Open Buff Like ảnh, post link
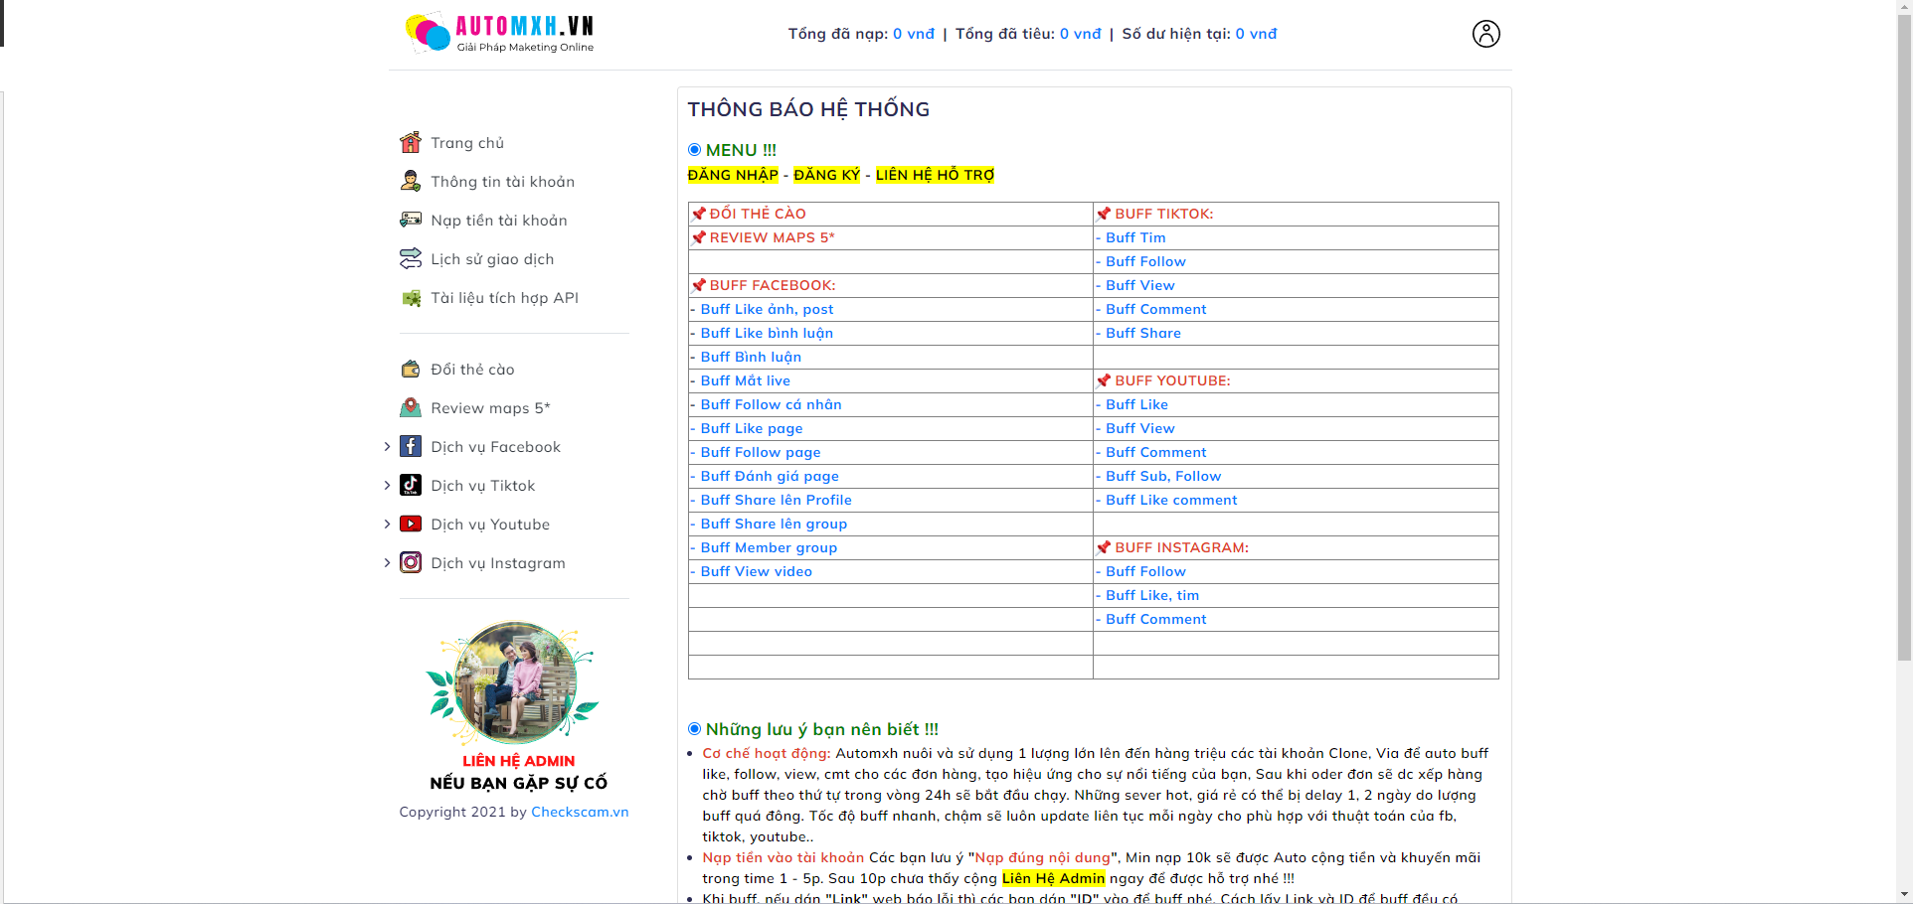 tap(767, 309)
